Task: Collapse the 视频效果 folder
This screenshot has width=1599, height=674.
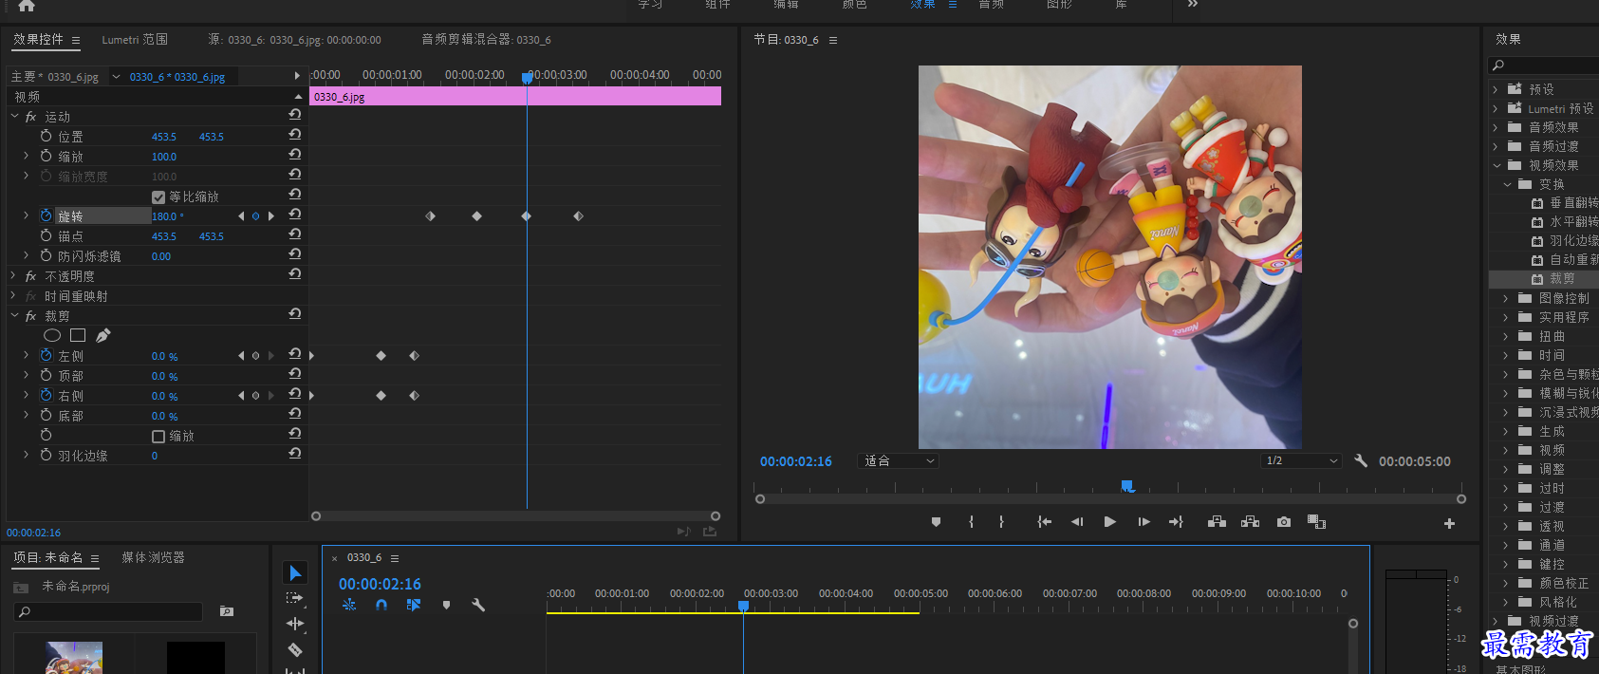Action: pyautogui.click(x=1497, y=165)
